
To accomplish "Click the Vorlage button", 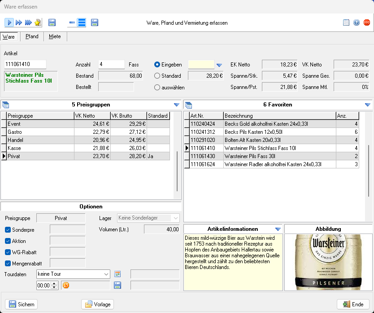I will [98, 304].
